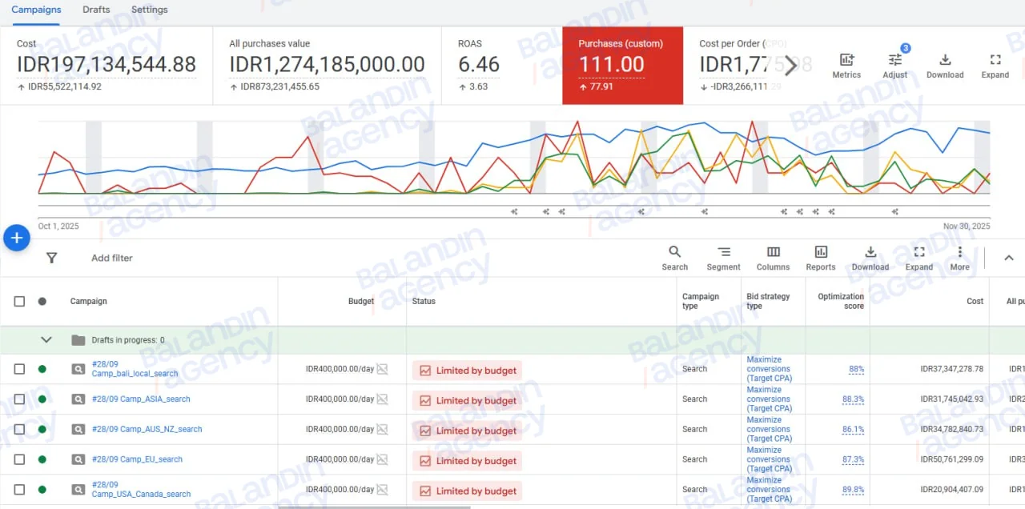Click Limited by budget for Camp_bali_local_search

coord(468,371)
